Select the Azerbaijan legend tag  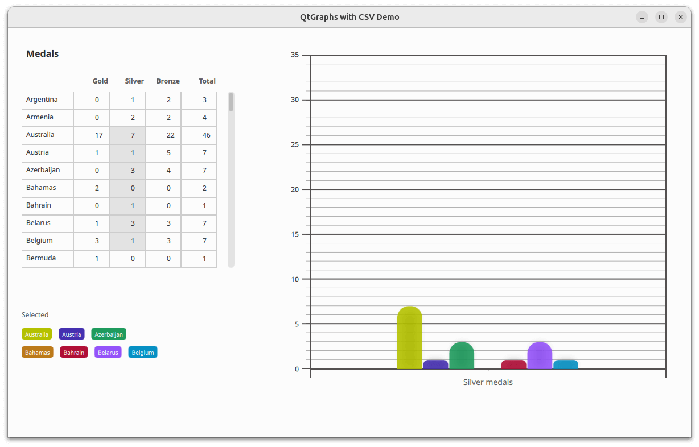109,334
